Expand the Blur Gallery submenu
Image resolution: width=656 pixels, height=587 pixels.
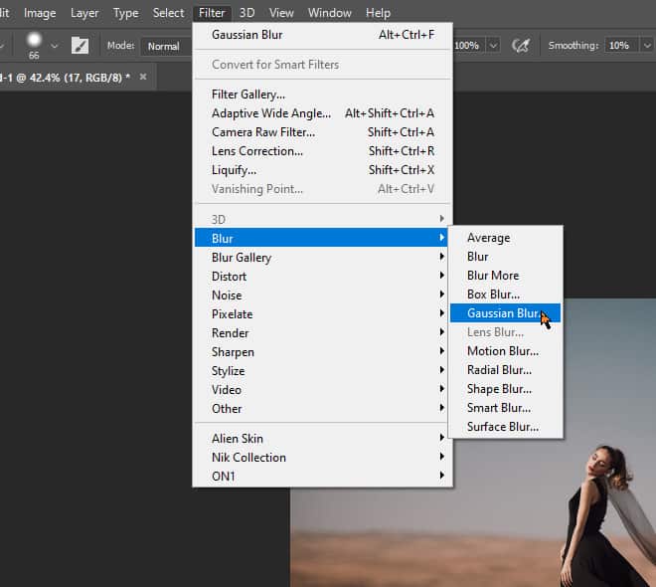point(323,258)
